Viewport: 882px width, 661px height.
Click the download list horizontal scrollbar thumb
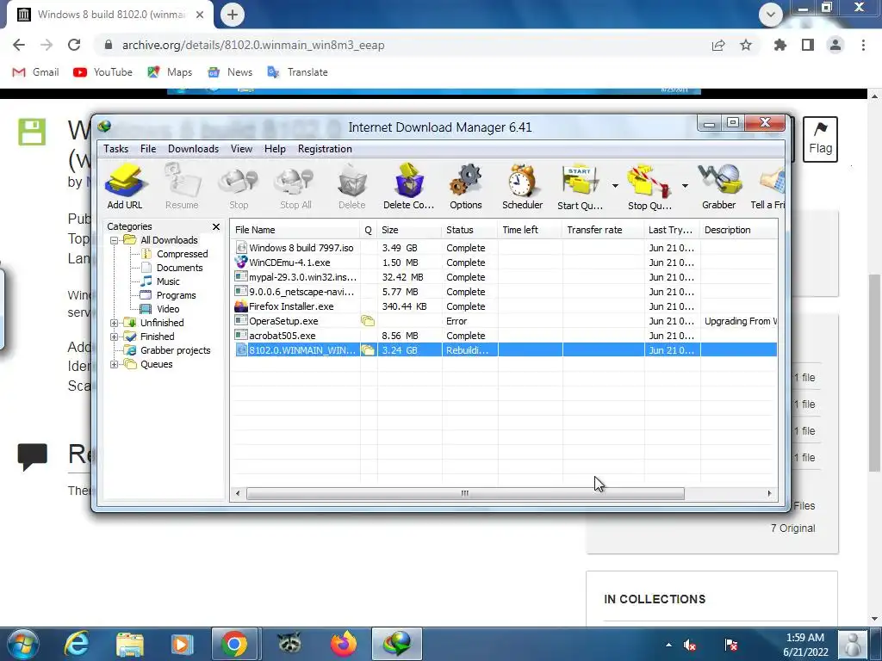tap(465, 493)
